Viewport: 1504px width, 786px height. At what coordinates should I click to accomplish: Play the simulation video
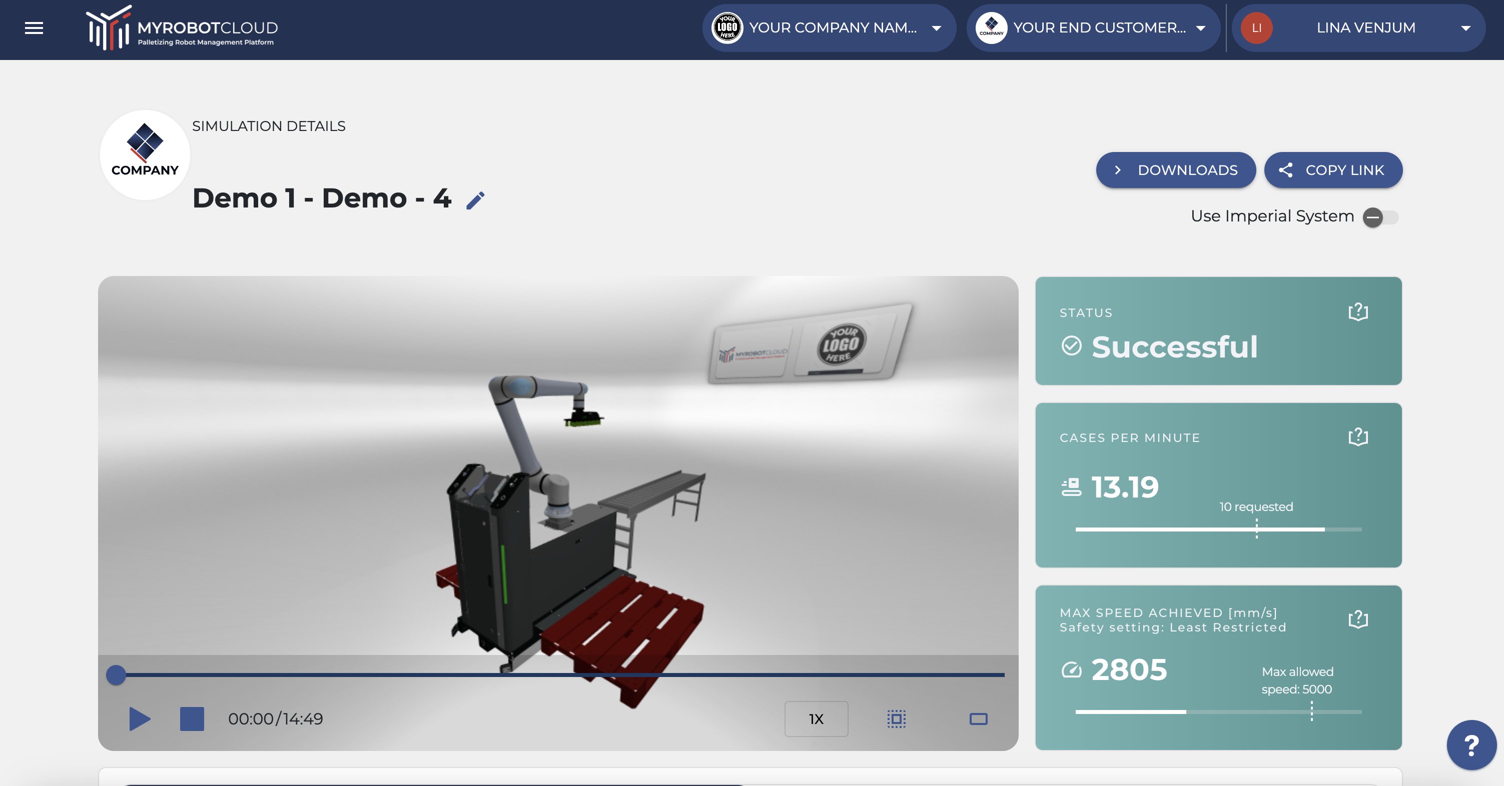click(139, 719)
